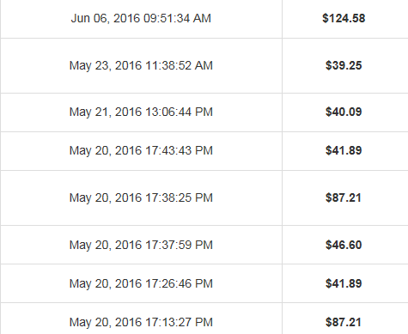This screenshot has width=408, height=334.
Task: Select the 11:38:52 AM time text
Action: (179, 65)
